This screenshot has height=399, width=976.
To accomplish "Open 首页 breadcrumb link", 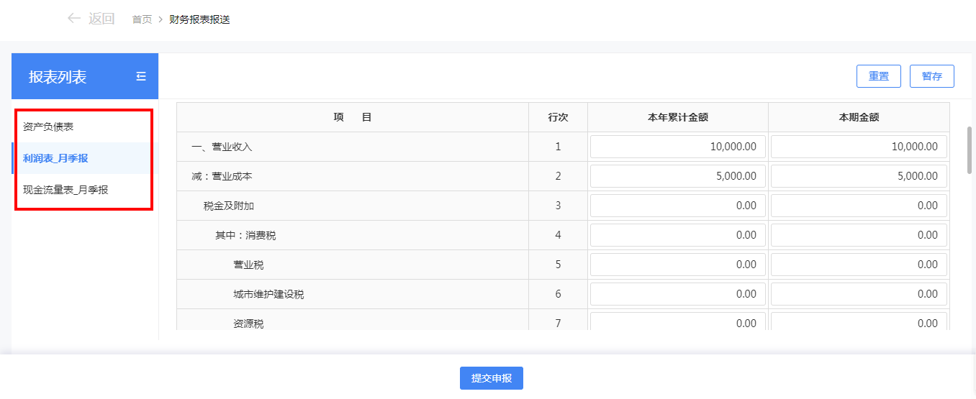I will pos(142,19).
